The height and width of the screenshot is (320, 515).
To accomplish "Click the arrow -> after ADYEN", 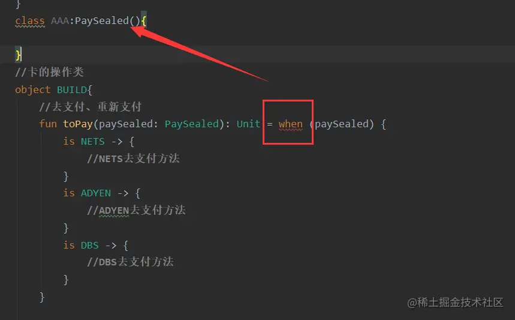I will [x=123, y=193].
